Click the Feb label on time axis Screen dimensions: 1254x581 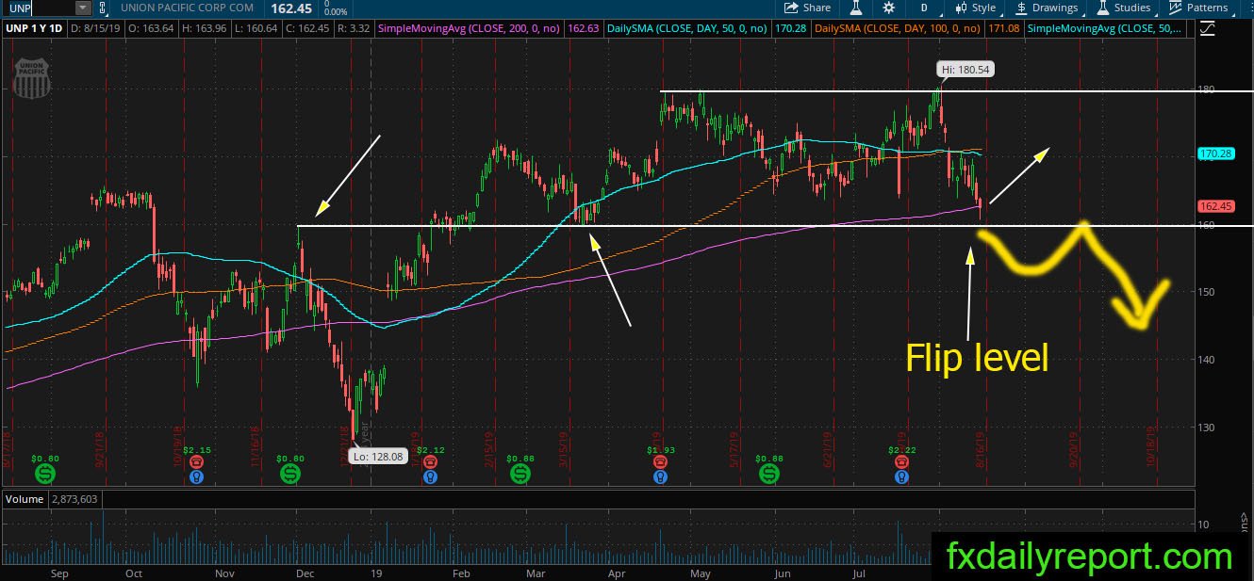tap(461, 573)
